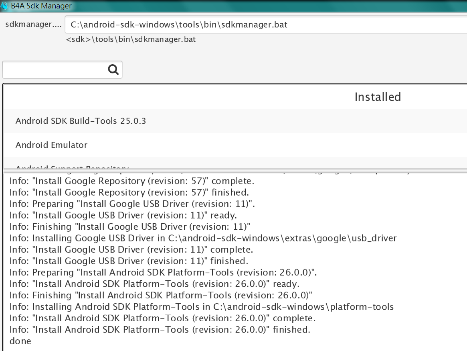Click the Platform-Tools "finished" log line
Viewport: 467px width, 351px height.
(x=160, y=330)
